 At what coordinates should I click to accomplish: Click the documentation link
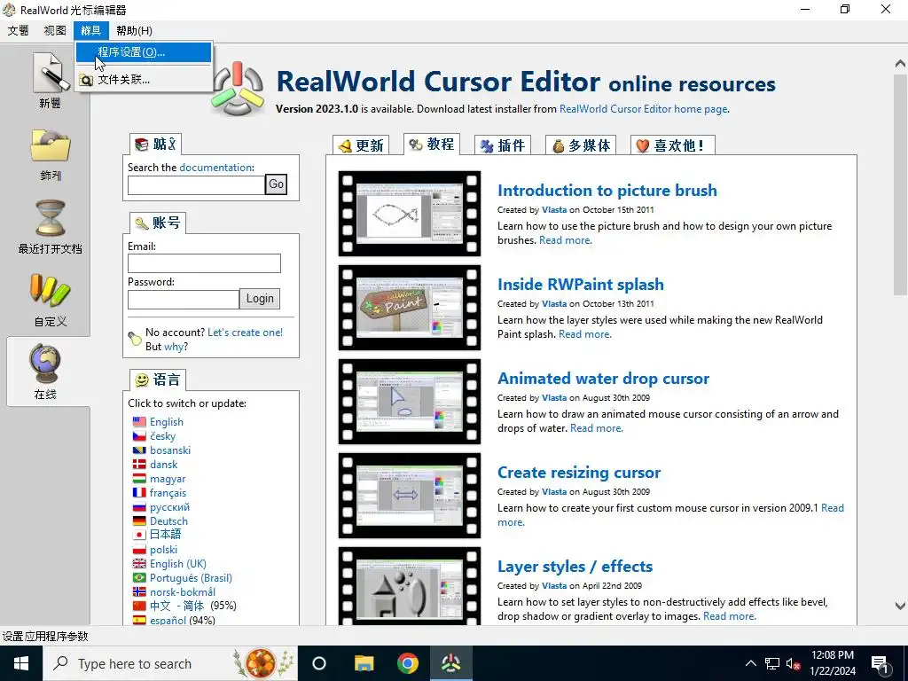click(x=216, y=168)
